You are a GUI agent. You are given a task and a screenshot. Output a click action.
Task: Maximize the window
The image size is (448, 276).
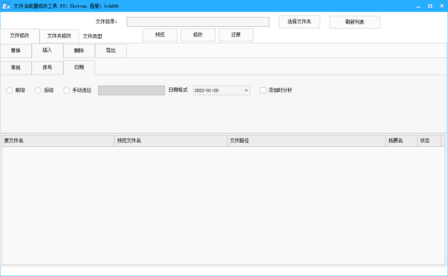[430, 6]
